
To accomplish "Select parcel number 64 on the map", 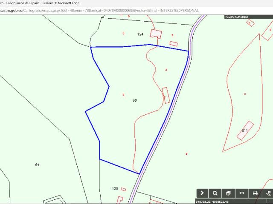I will (37, 164).
